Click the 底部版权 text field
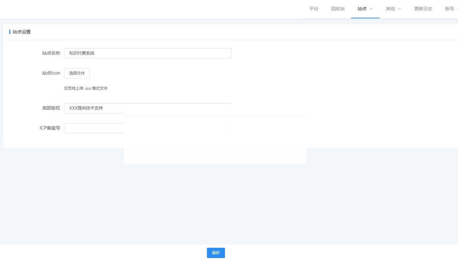Screen dimensions: 458x260 148,108
